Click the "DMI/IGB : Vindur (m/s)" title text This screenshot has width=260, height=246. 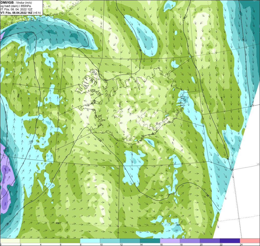click(16, 3)
